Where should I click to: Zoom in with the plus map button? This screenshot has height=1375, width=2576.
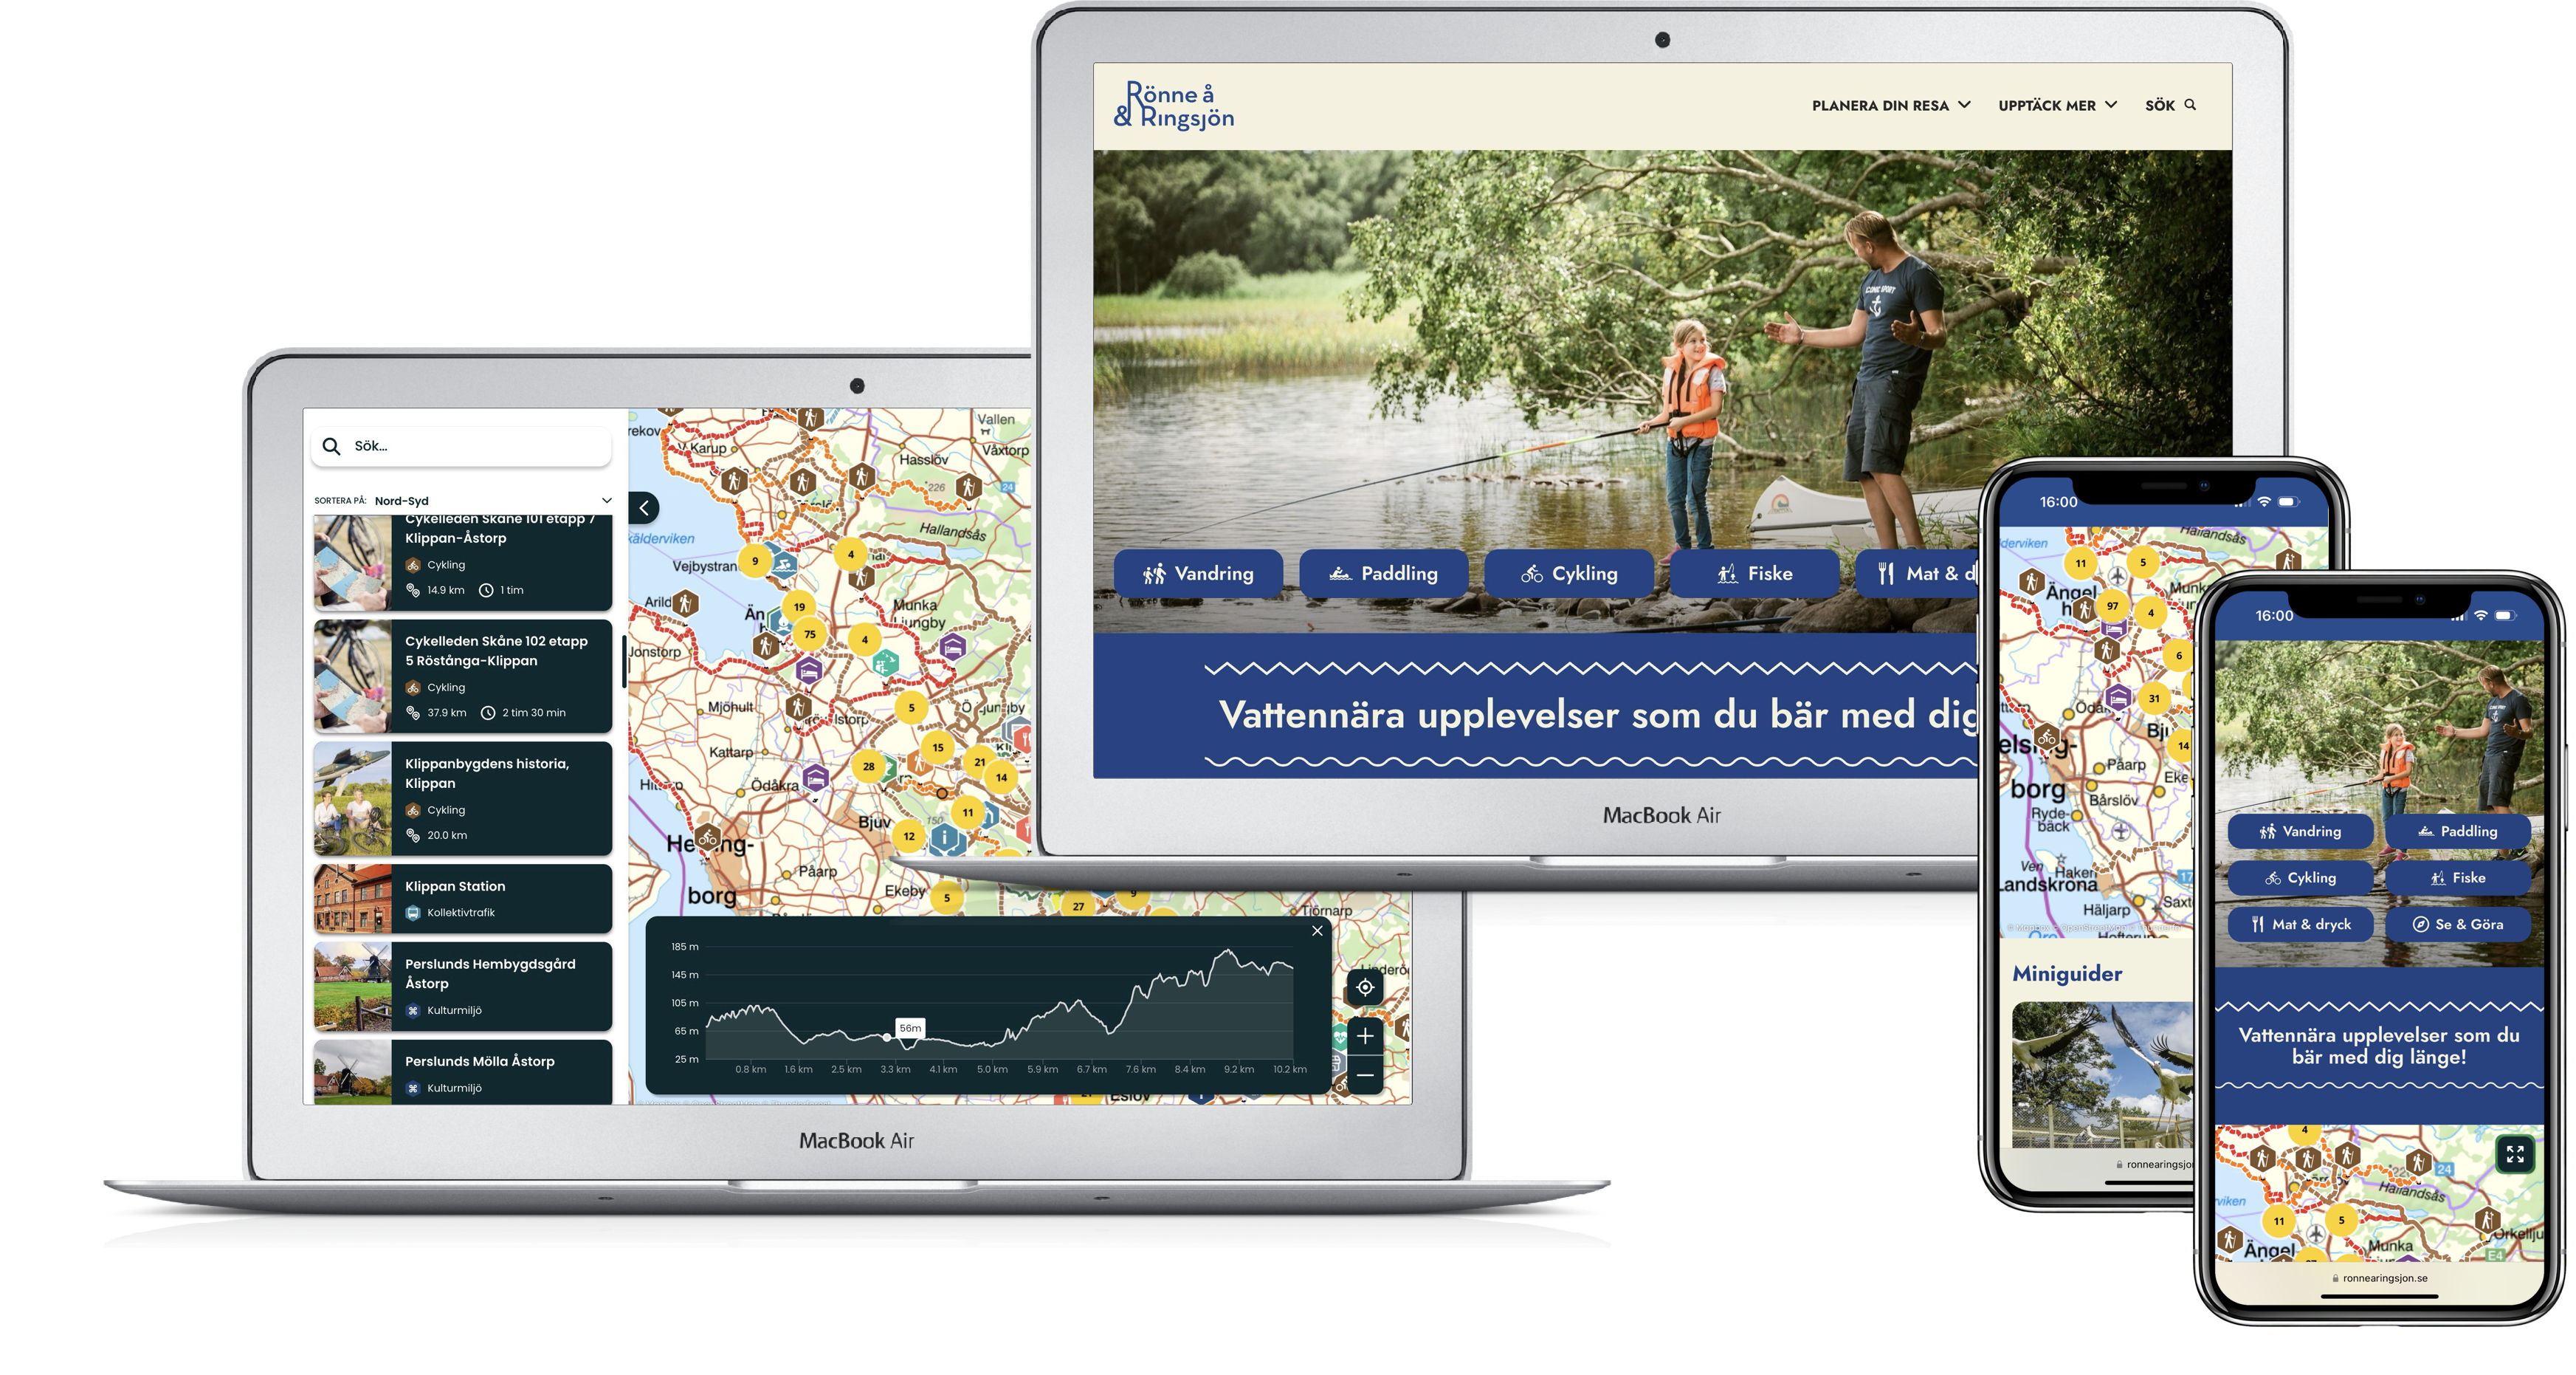[x=1364, y=1037]
